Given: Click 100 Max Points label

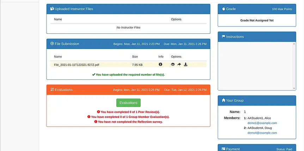Looking at the screenshot, I should point(282,9).
